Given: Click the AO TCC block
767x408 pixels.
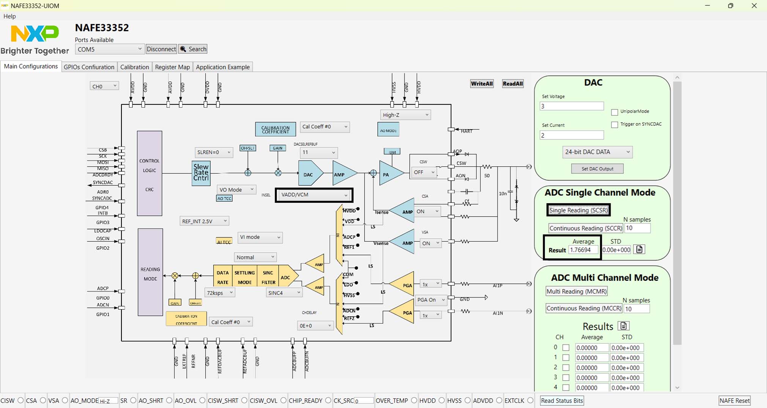Looking at the screenshot, I should coord(224,198).
